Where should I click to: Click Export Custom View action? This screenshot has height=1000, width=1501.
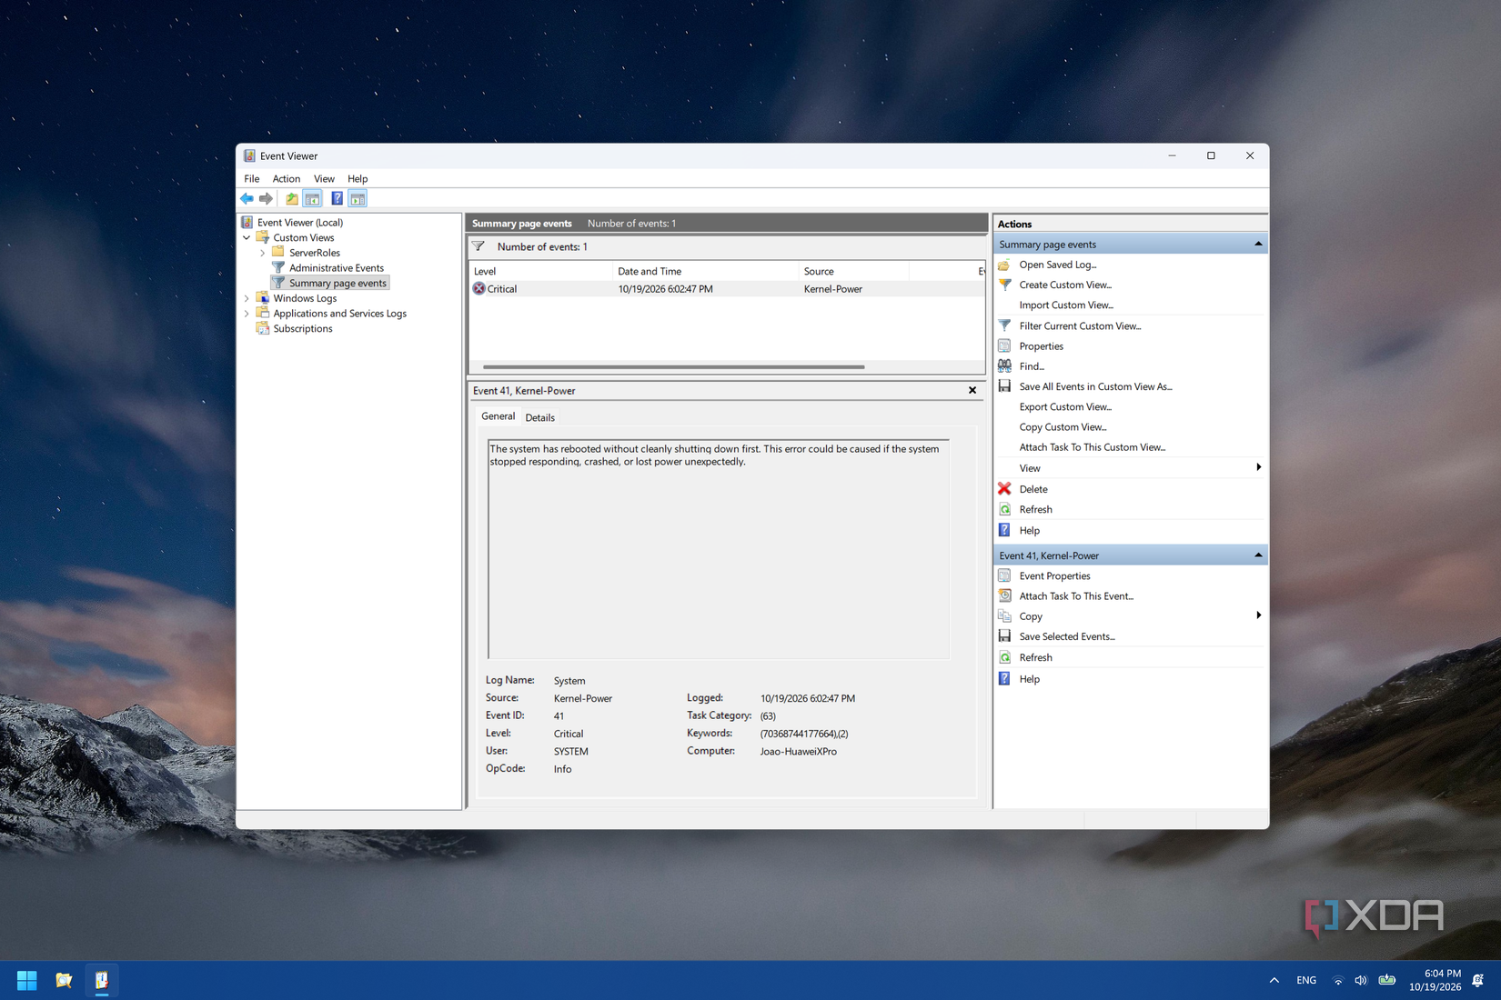click(x=1065, y=407)
